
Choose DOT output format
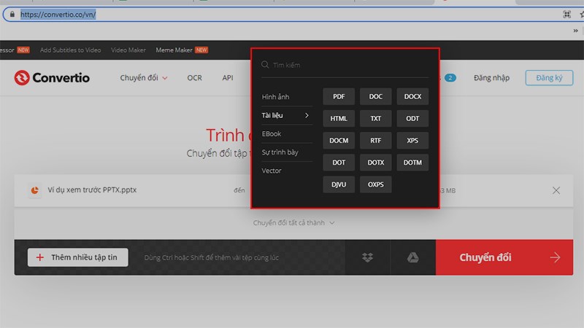pos(339,163)
